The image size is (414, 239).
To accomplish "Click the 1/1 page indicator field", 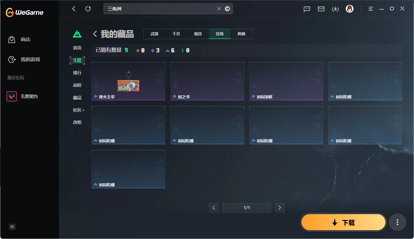I will [x=247, y=208].
